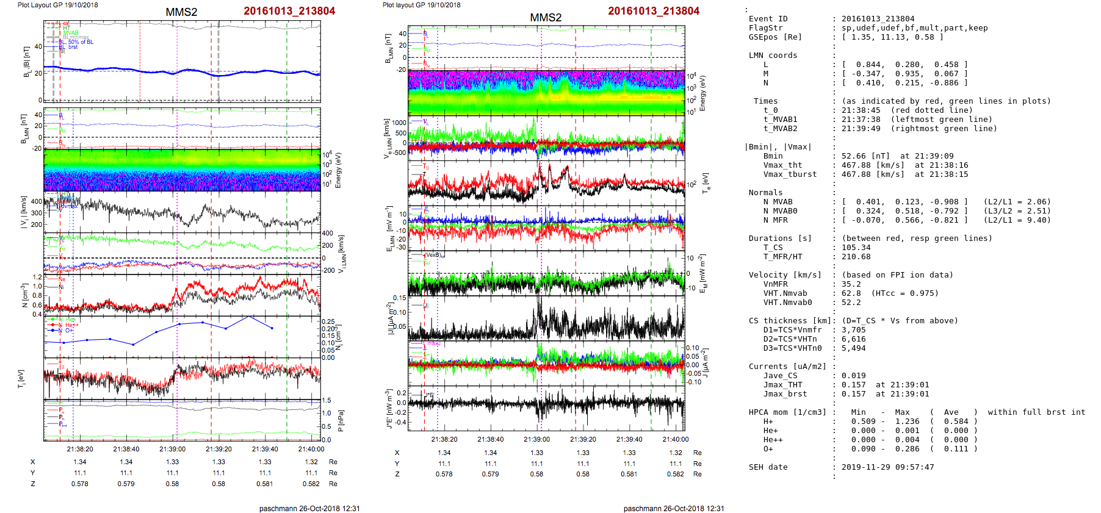Click the HPCA mom [1/cm3] heading
This screenshot has height=513, width=1101.
787,412
